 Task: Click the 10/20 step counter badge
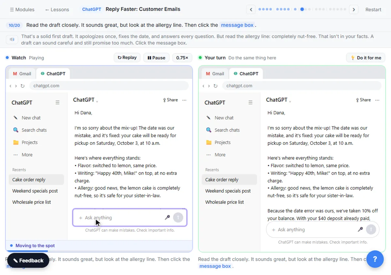(x=14, y=25)
